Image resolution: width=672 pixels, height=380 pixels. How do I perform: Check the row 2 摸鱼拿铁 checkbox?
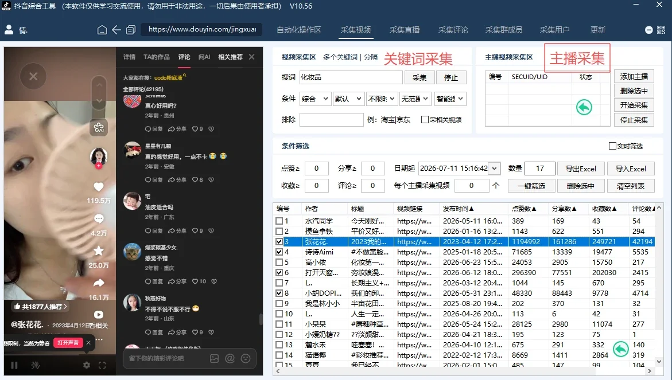click(279, 231)
